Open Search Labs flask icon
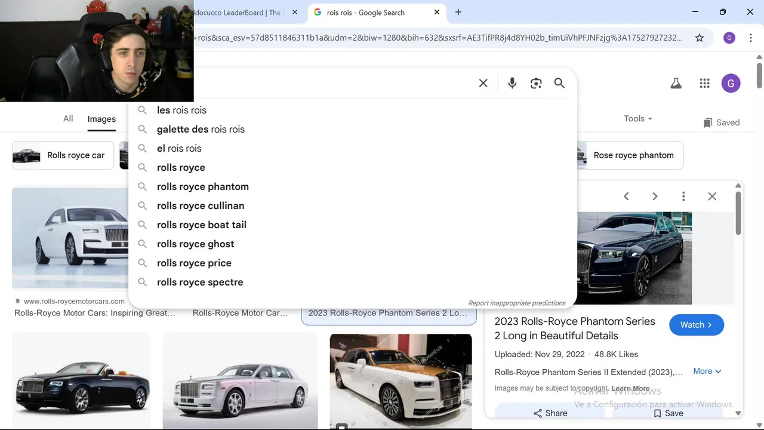This screenshot has width=764, height=430. 676,84
